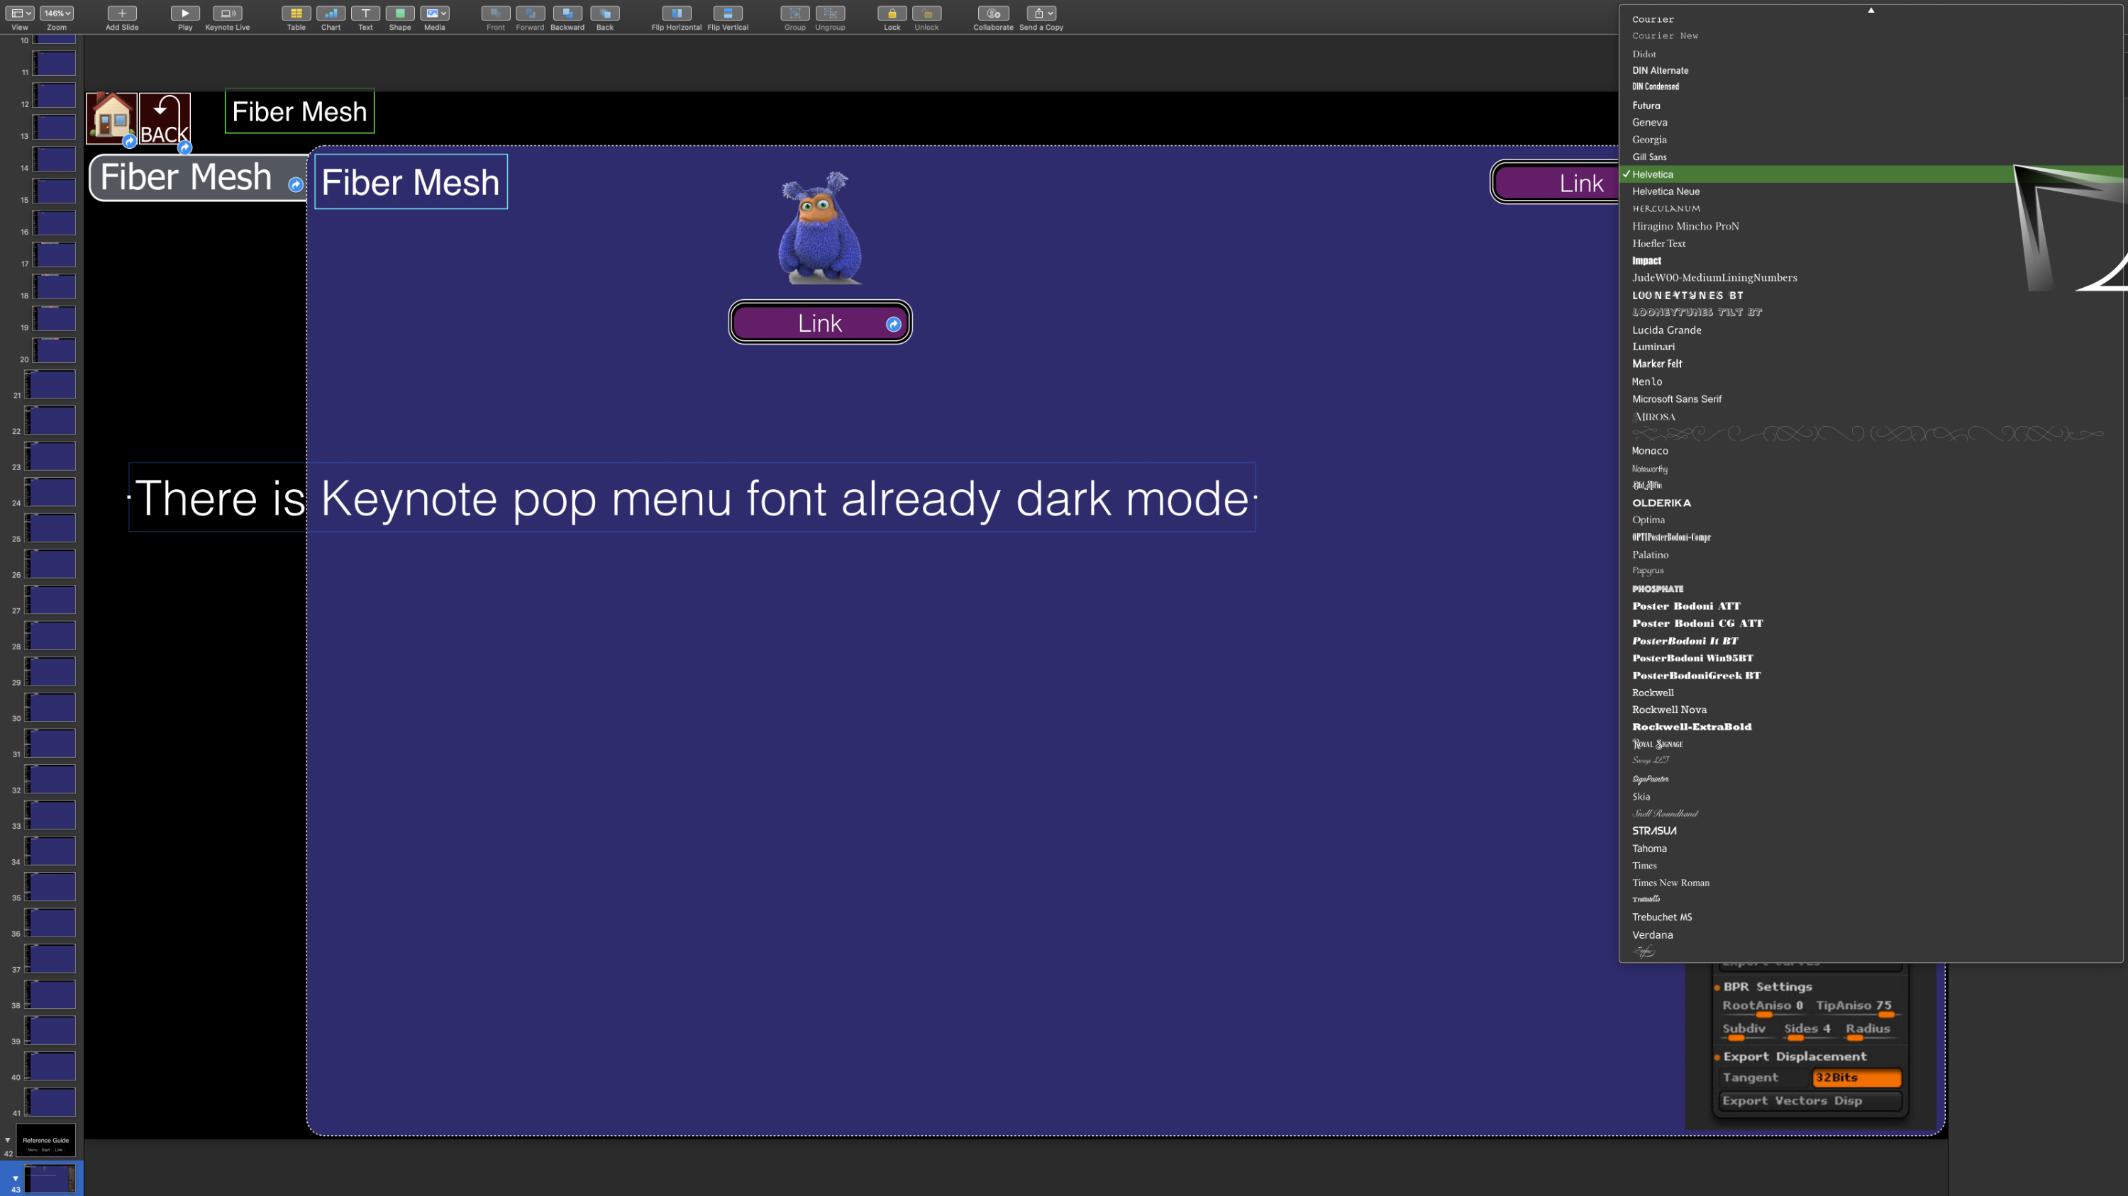This screenshot has height=1196, width=2128.
Task: Select Lucida Grande font
Action: (x=1871, y=330)
